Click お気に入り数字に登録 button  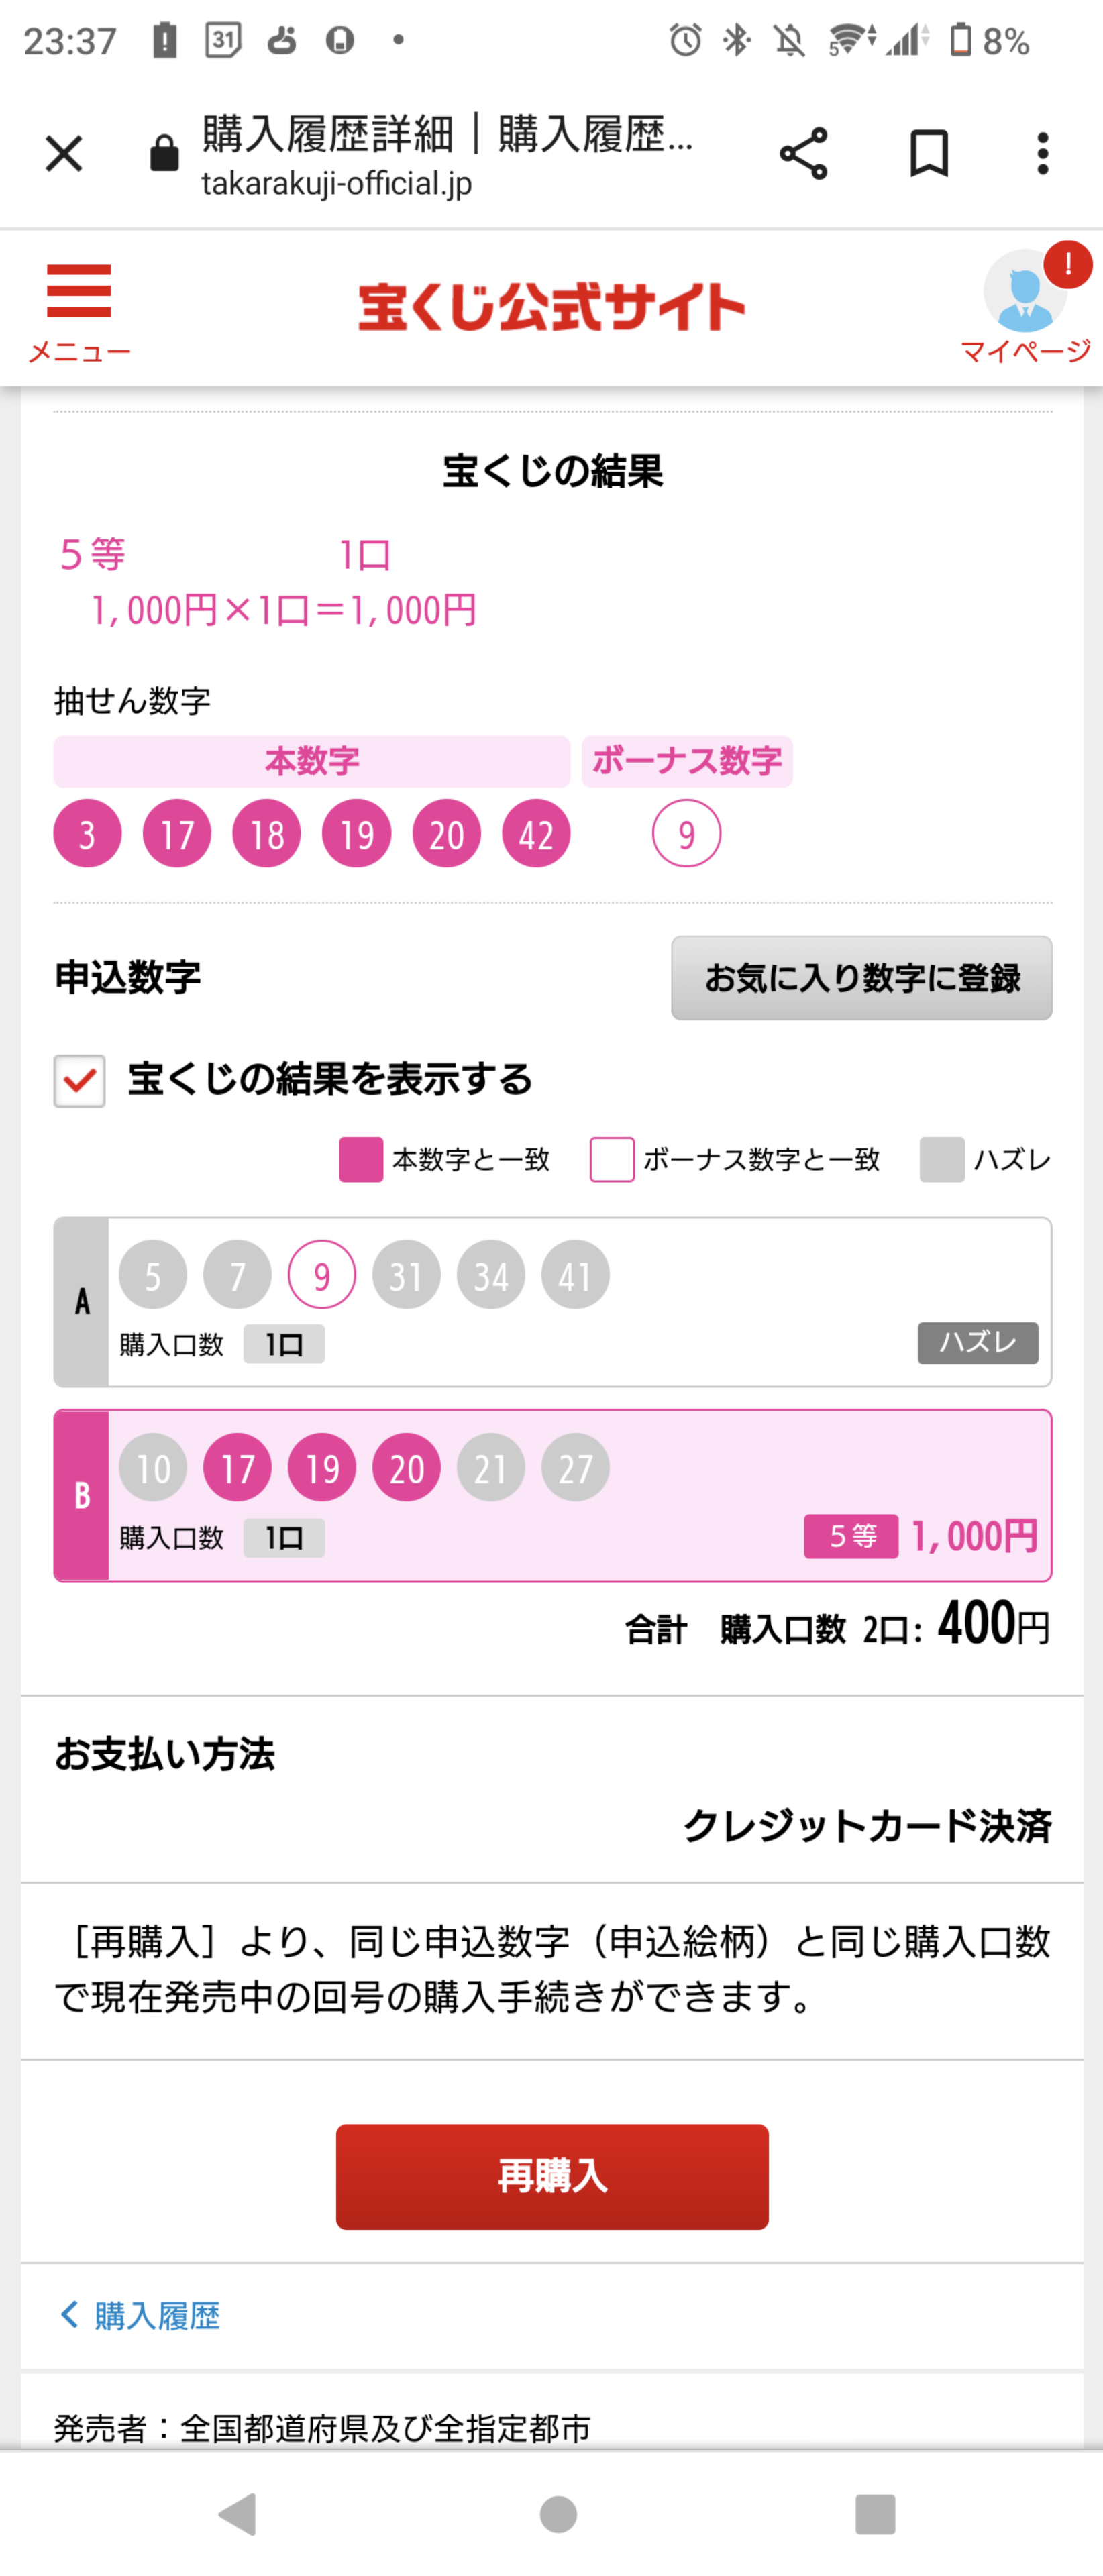(x=861, y=977)
